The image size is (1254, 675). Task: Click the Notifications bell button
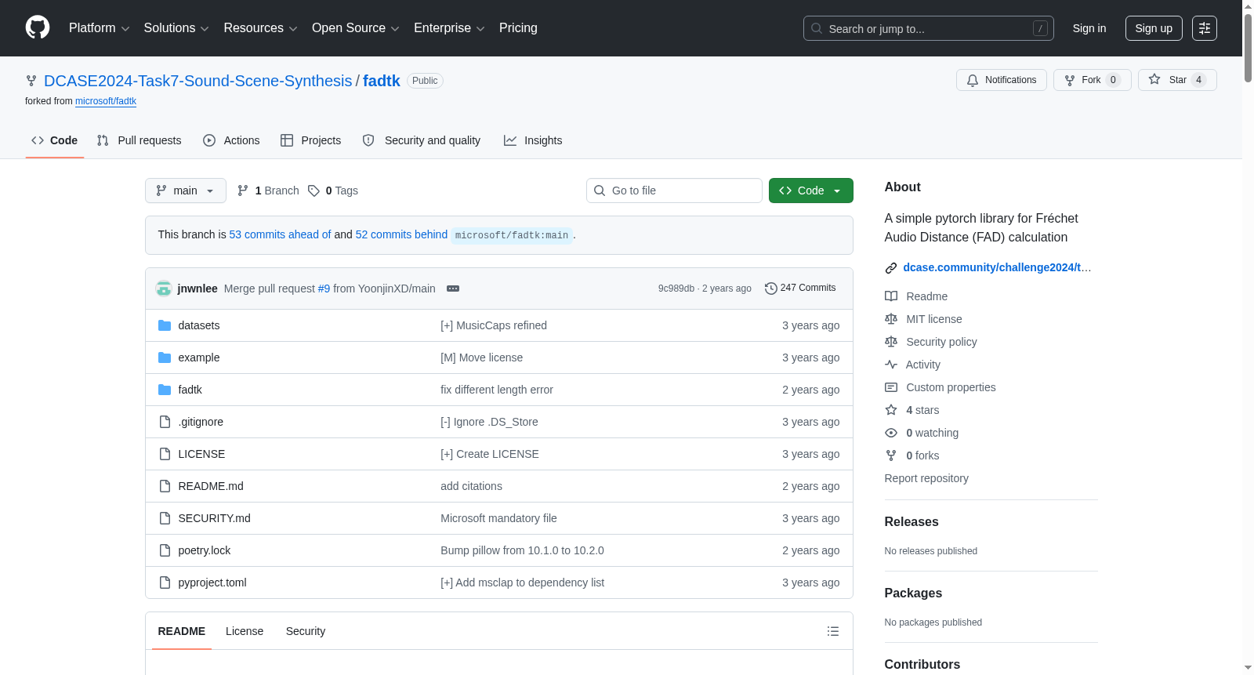click(1002, 80)
